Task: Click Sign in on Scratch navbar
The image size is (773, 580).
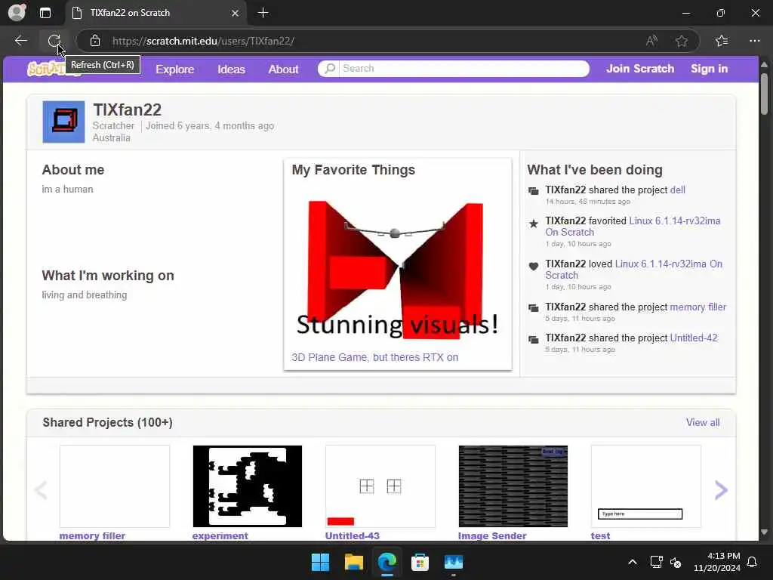Action: coord(709,69)
